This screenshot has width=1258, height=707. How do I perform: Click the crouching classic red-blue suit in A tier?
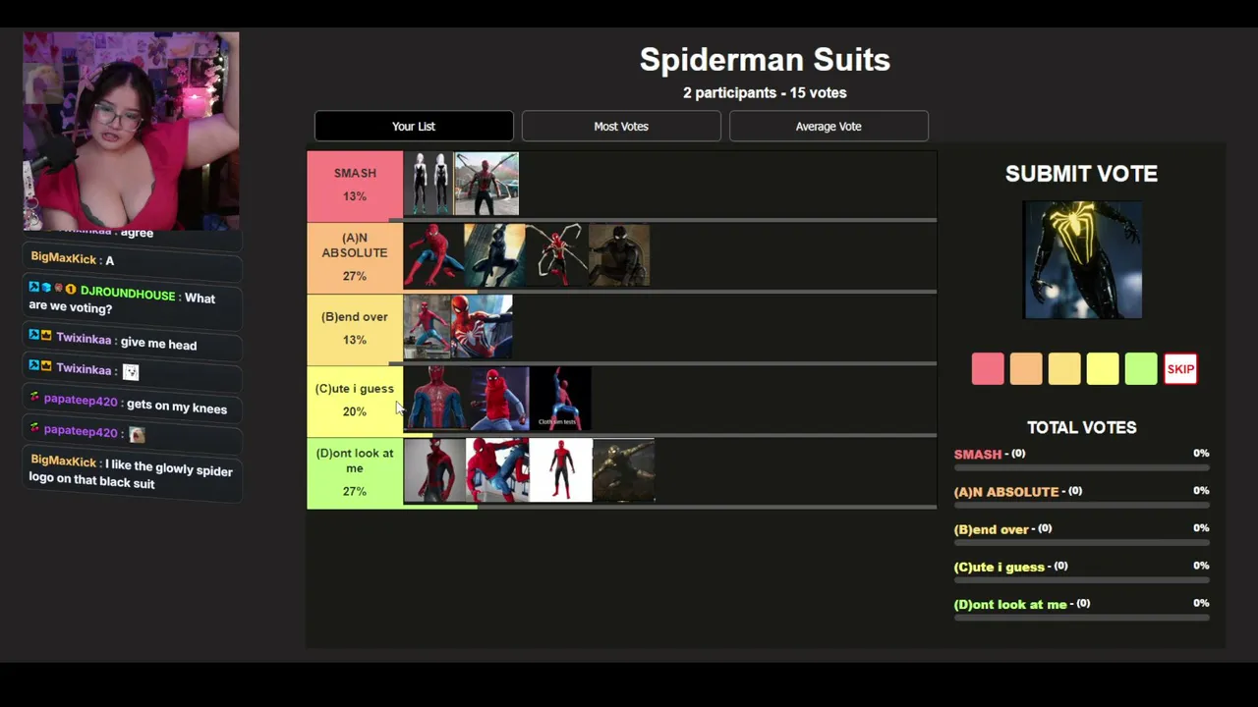tap(433, 255)
